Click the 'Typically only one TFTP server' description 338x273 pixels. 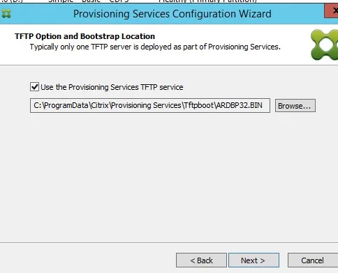pos(155,47)
